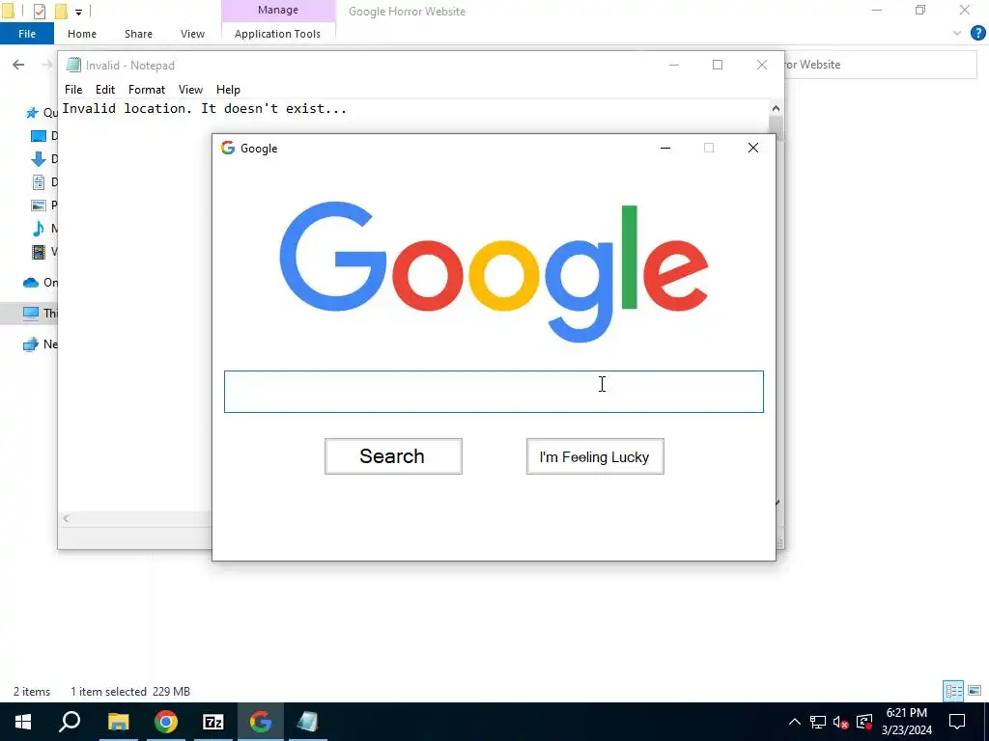
Task: Switch Explorer to Details view icon
Action: 953,691
